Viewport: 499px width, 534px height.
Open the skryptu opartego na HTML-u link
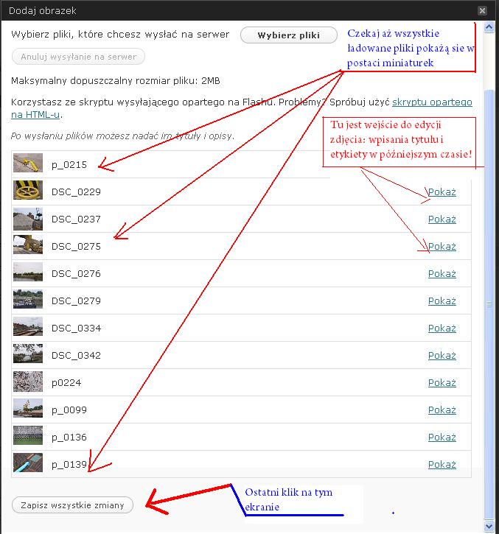(x=441, y=102)
